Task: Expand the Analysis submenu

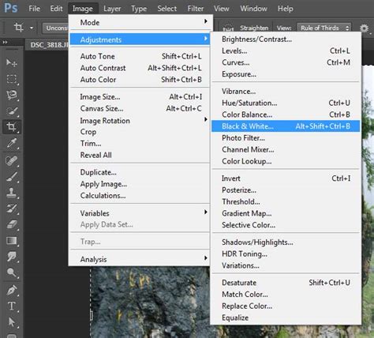Action: pyautogui.click(x=140, y=259)
